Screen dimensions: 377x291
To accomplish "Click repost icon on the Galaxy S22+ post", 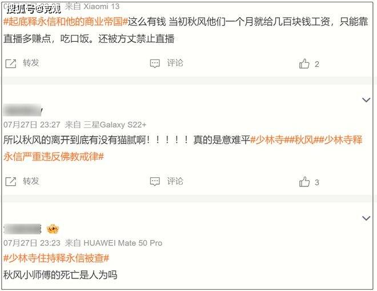I will pos(11,181).
